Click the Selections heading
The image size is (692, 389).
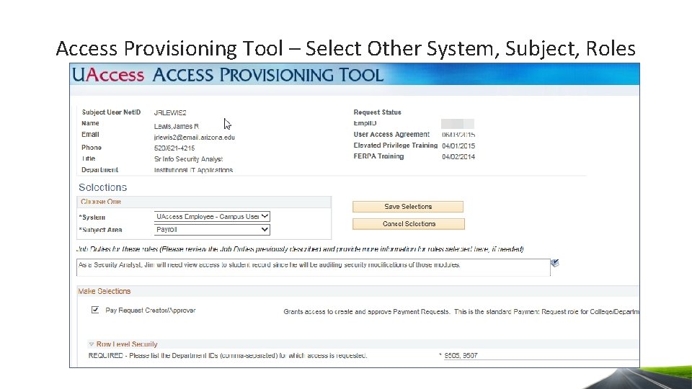103,187
